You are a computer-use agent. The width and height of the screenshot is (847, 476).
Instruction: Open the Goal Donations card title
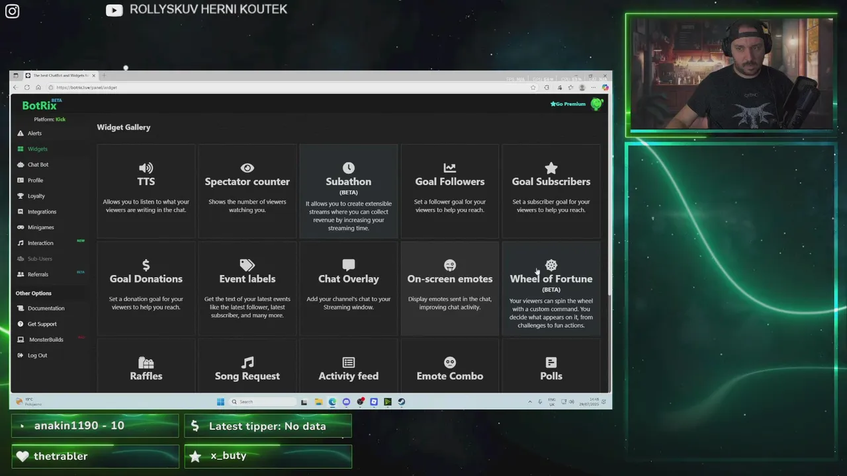tap(146, 279)
